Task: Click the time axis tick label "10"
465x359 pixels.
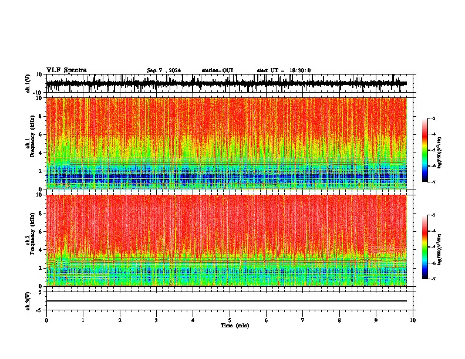Action: (x=413, y=320)
